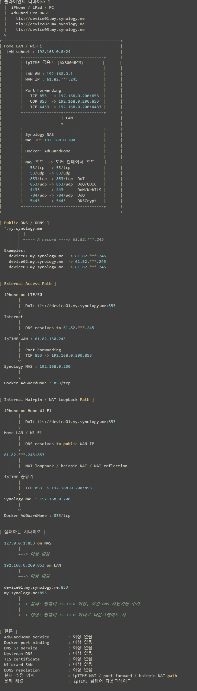
Task: Select the 'WAN IP : 61.82.***.245' line
Action: [x=51, y=79]
